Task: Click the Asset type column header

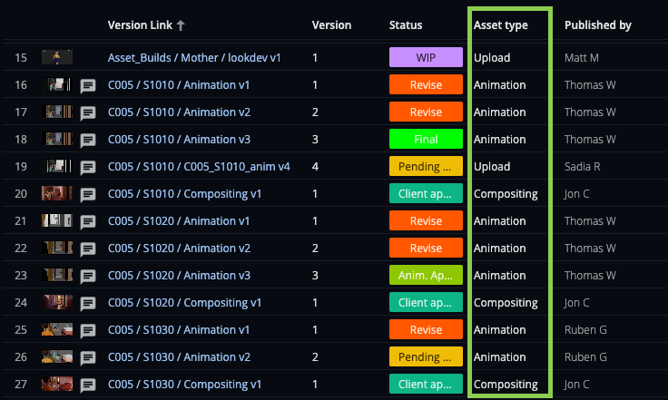Action: pos(501,25)
